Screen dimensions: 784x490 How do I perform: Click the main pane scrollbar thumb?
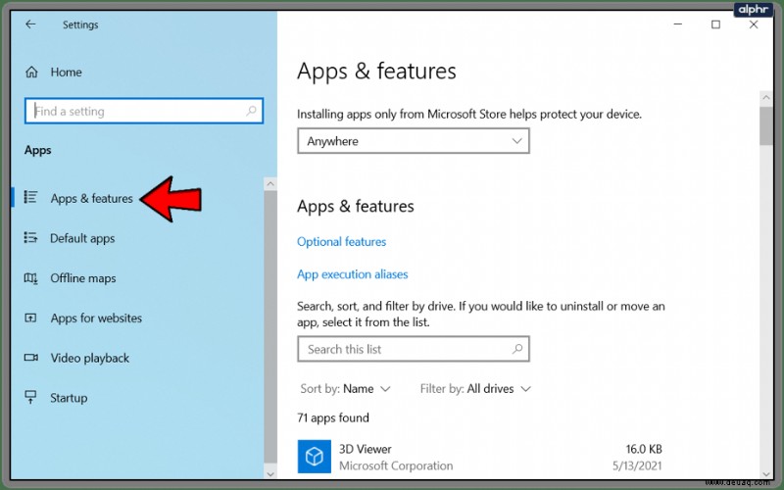pyautogui.click(x=766, y=125)
